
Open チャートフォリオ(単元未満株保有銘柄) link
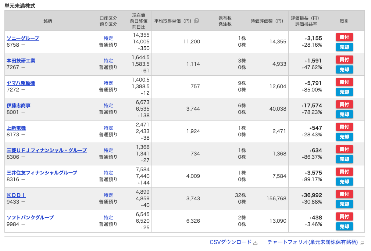click(313, 242)
